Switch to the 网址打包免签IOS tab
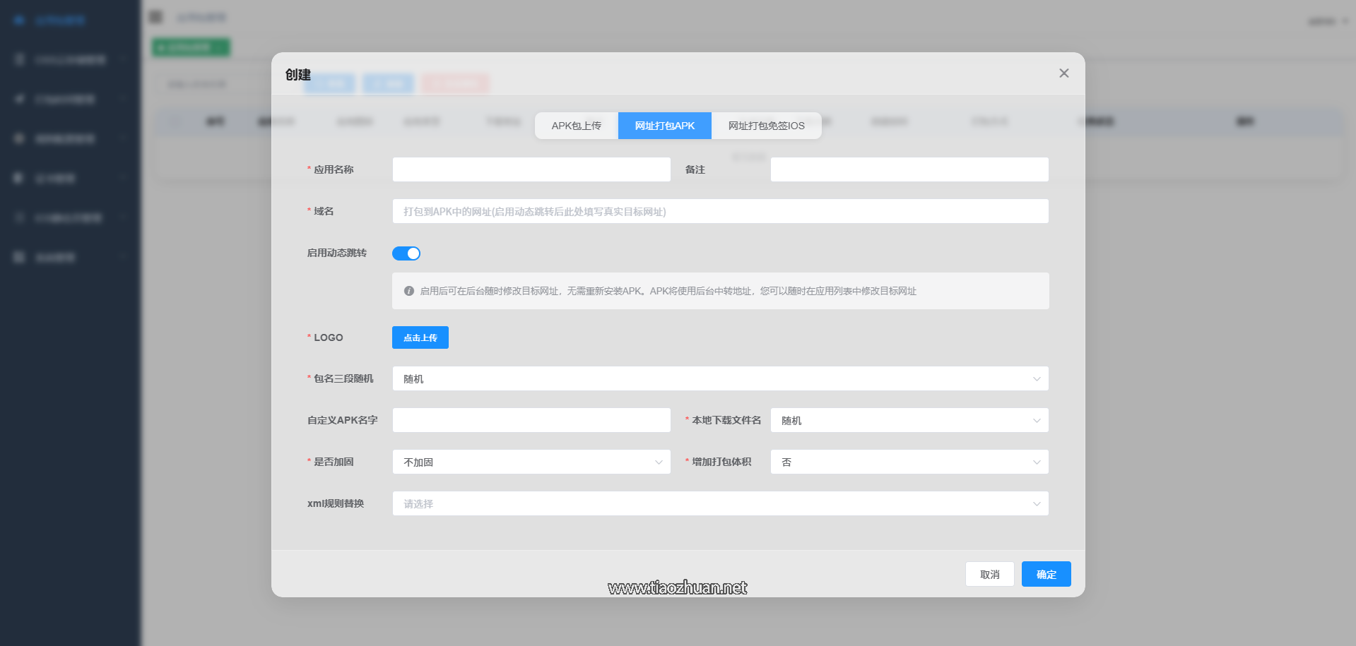The height and width of the screenshot is (646, 1356). tap(765, 125)
